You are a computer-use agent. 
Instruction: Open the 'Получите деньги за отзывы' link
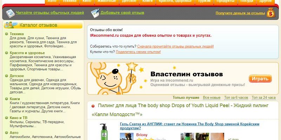pyautogui.click(x=240, y=13)
